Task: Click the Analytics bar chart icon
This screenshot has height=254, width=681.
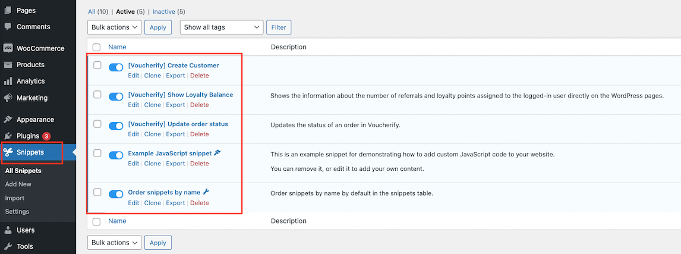Action: coord(8,81)
